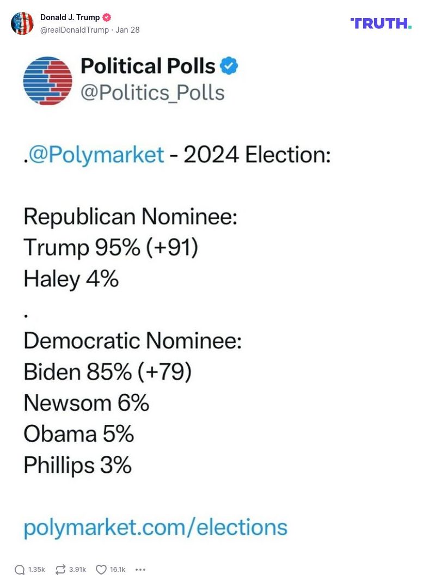Viewport: 423px width, 586px height.
Task: Click the reply speech bubble icon
Action: 20,570
